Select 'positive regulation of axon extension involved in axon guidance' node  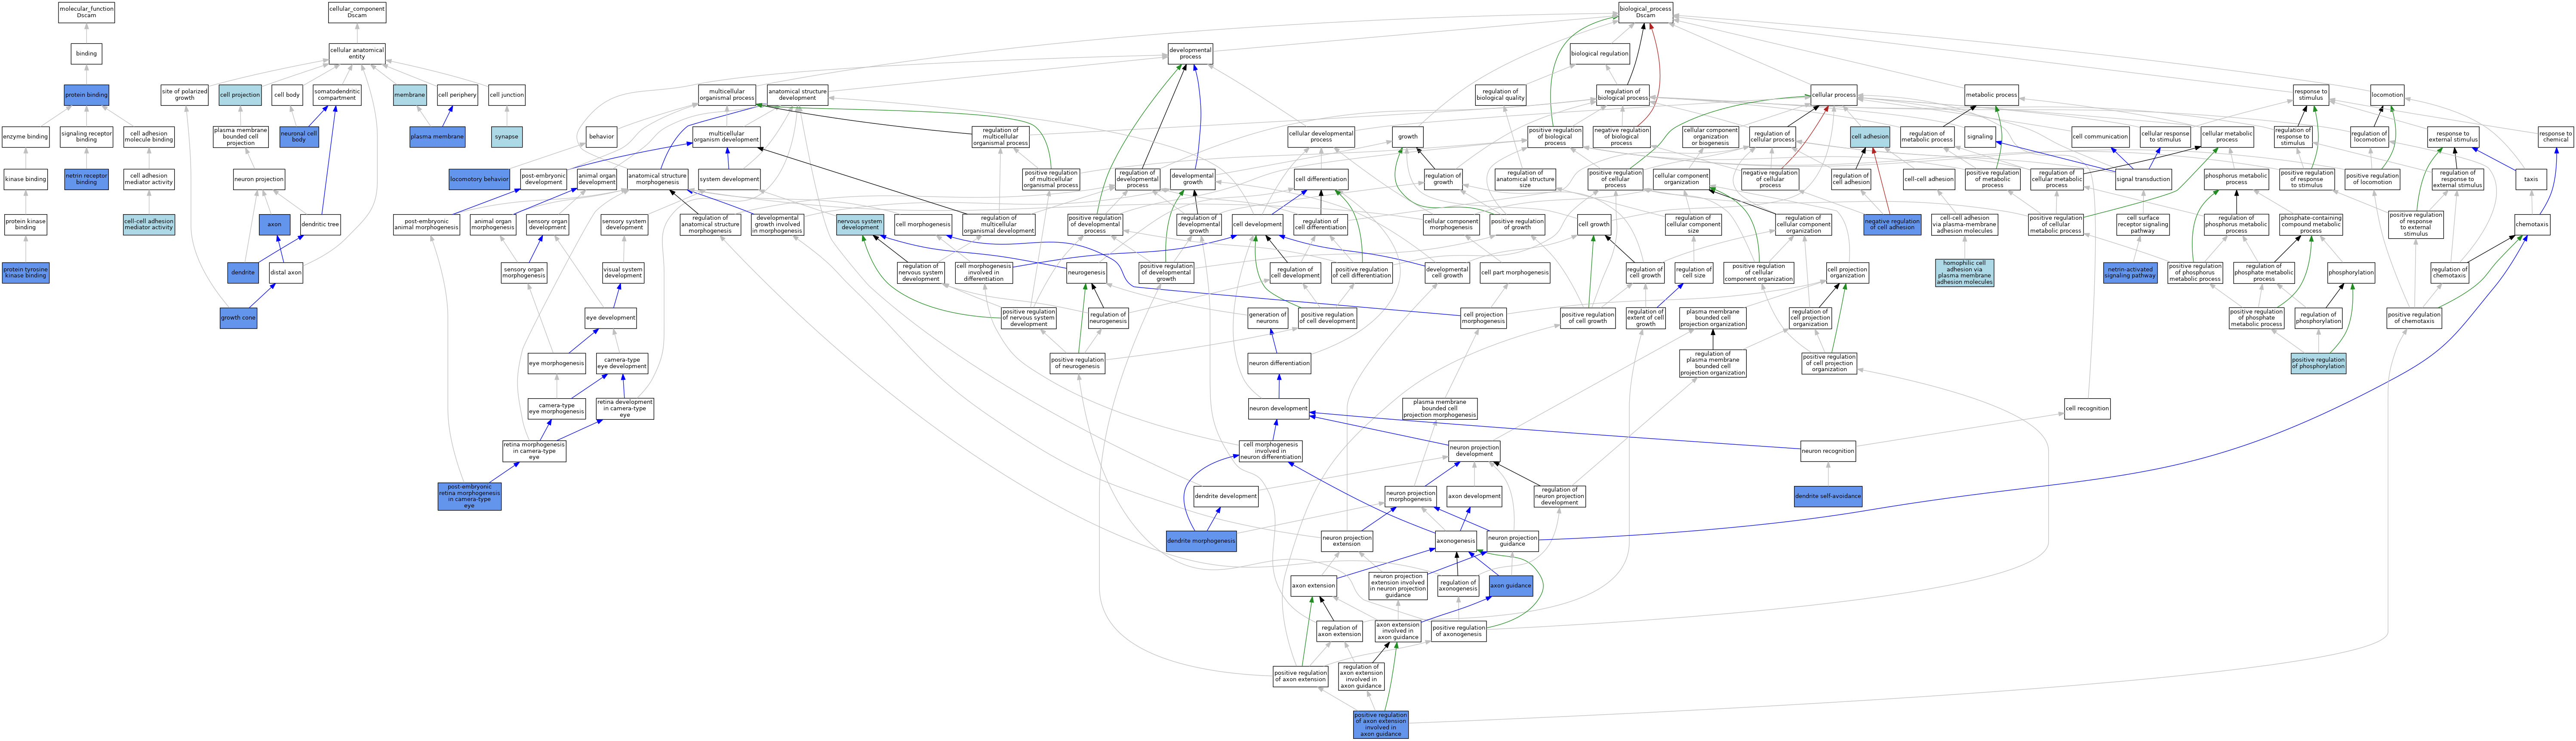[x=1381, y=725]
